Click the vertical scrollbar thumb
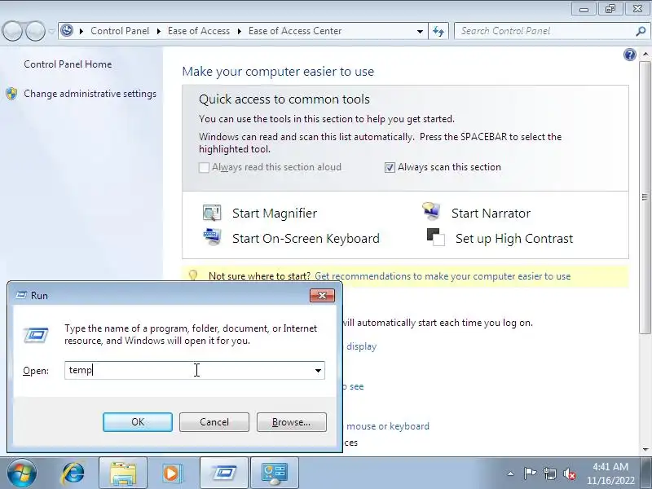The width and height of the screenshot is (652, 489). (x=645, y=196)
